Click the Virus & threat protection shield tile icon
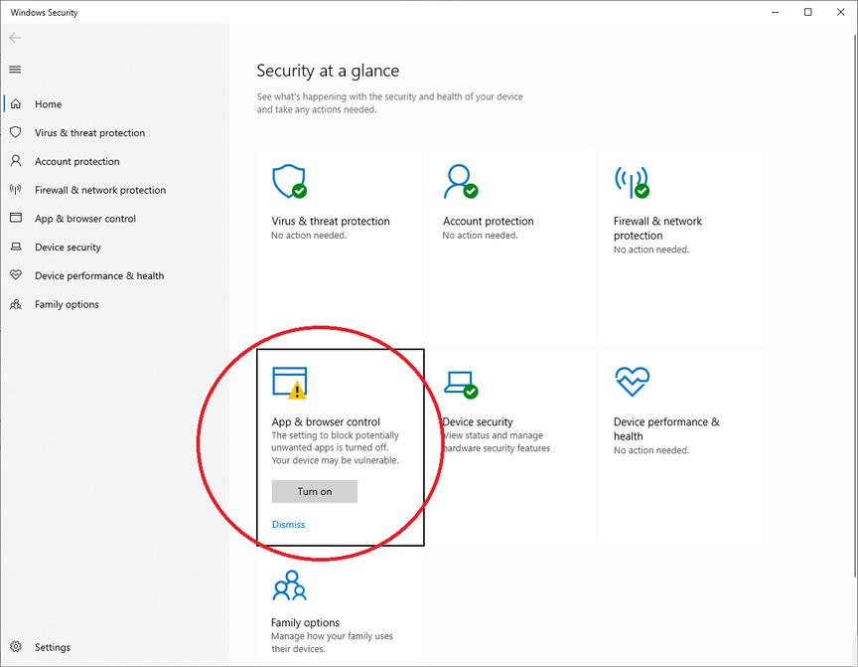 pos(289,181)
